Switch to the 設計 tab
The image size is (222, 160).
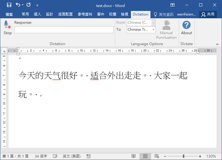[50, 14]
